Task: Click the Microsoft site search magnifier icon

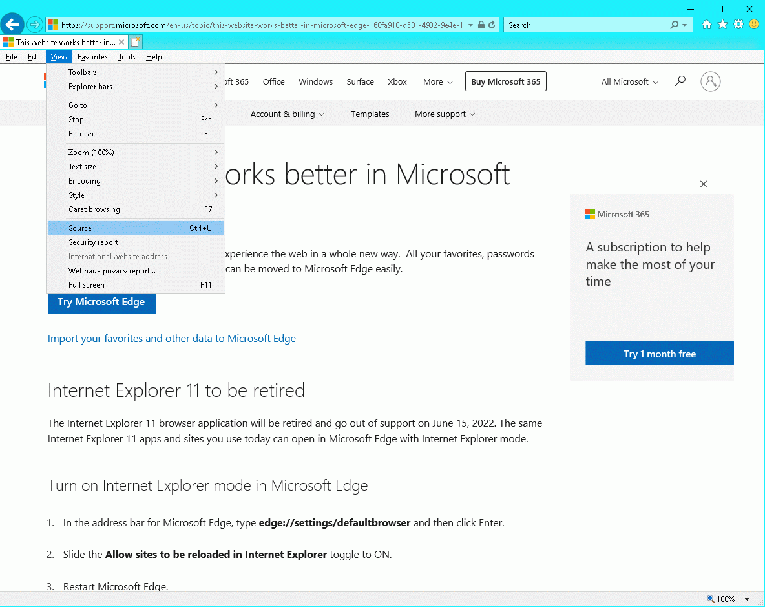Action: [680, 81]
